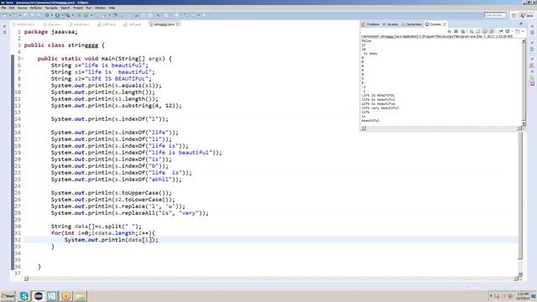Click the data[i] println code line
Viewport: 537px width, 302px height.
(112, 240)
